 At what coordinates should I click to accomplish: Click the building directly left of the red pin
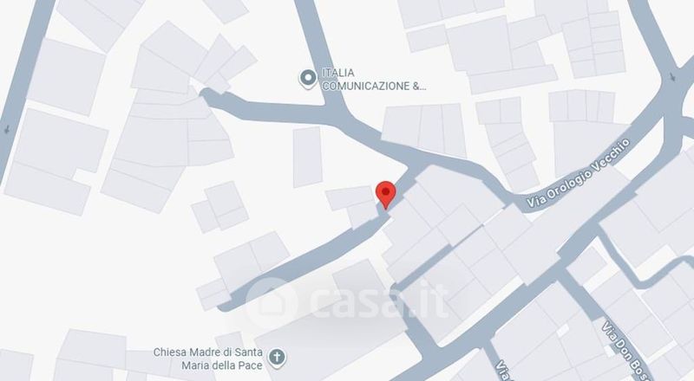(354, 205)
